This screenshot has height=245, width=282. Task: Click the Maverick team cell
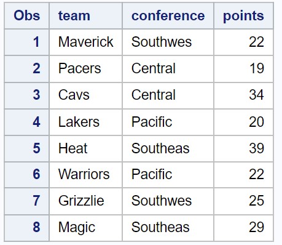point(85,42)
